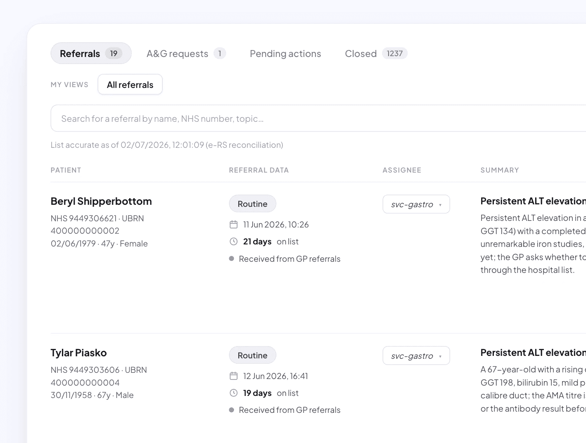The width and height of the screenshot is (586, 443).
Task: Click the SUMMARY column header
Action: pyautogui.click(x=500, y=170)
